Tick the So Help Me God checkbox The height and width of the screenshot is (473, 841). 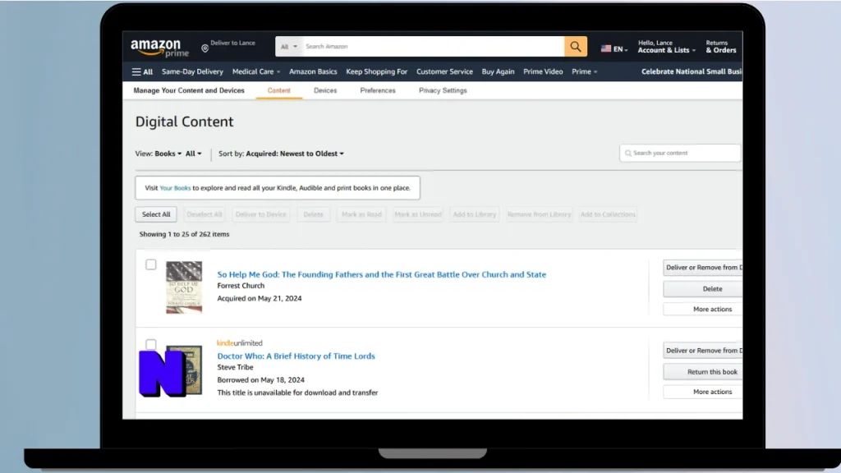pyautogui.click(x=151, y=264)
